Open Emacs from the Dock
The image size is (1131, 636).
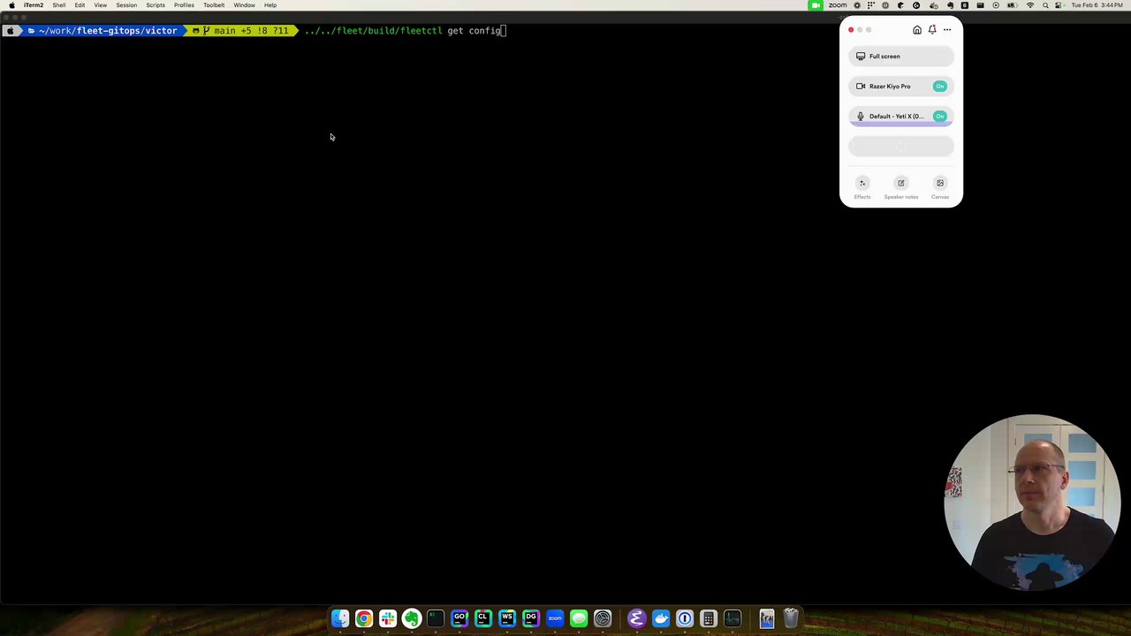tap(636, 618)
